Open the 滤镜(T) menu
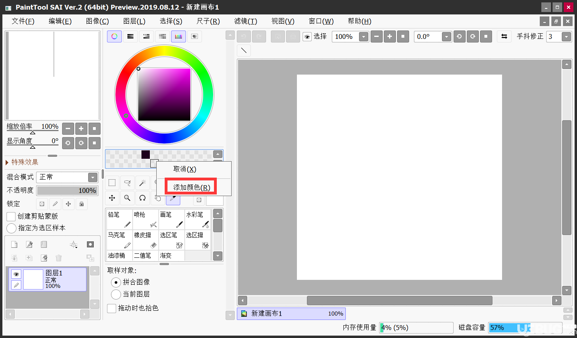This screenshot has height=338, width=577. coord(246,21)
